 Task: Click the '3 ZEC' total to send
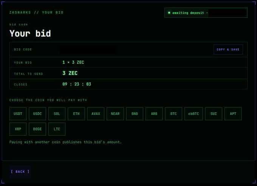70,73
